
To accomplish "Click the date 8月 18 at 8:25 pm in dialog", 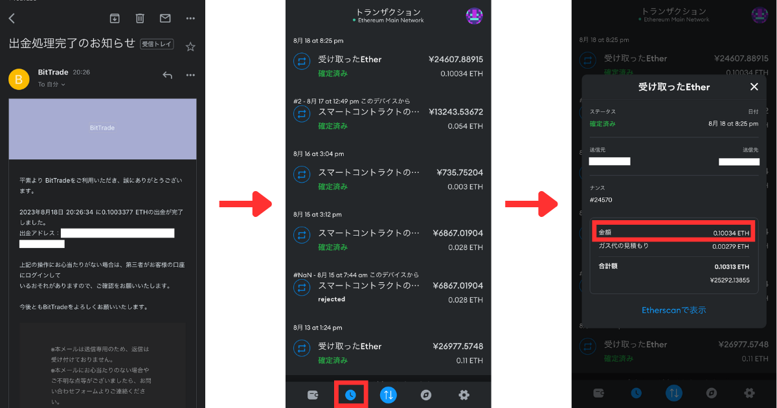I will [x=732, y=124].
